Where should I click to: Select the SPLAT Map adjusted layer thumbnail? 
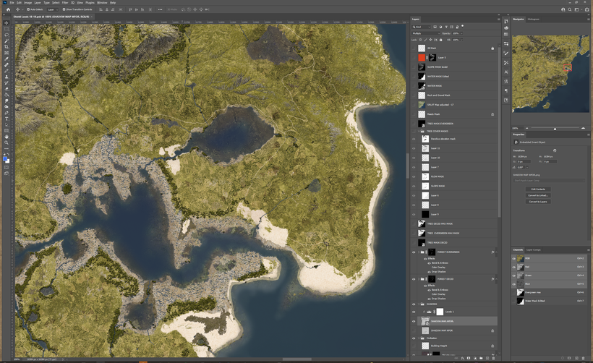[422, 105]
